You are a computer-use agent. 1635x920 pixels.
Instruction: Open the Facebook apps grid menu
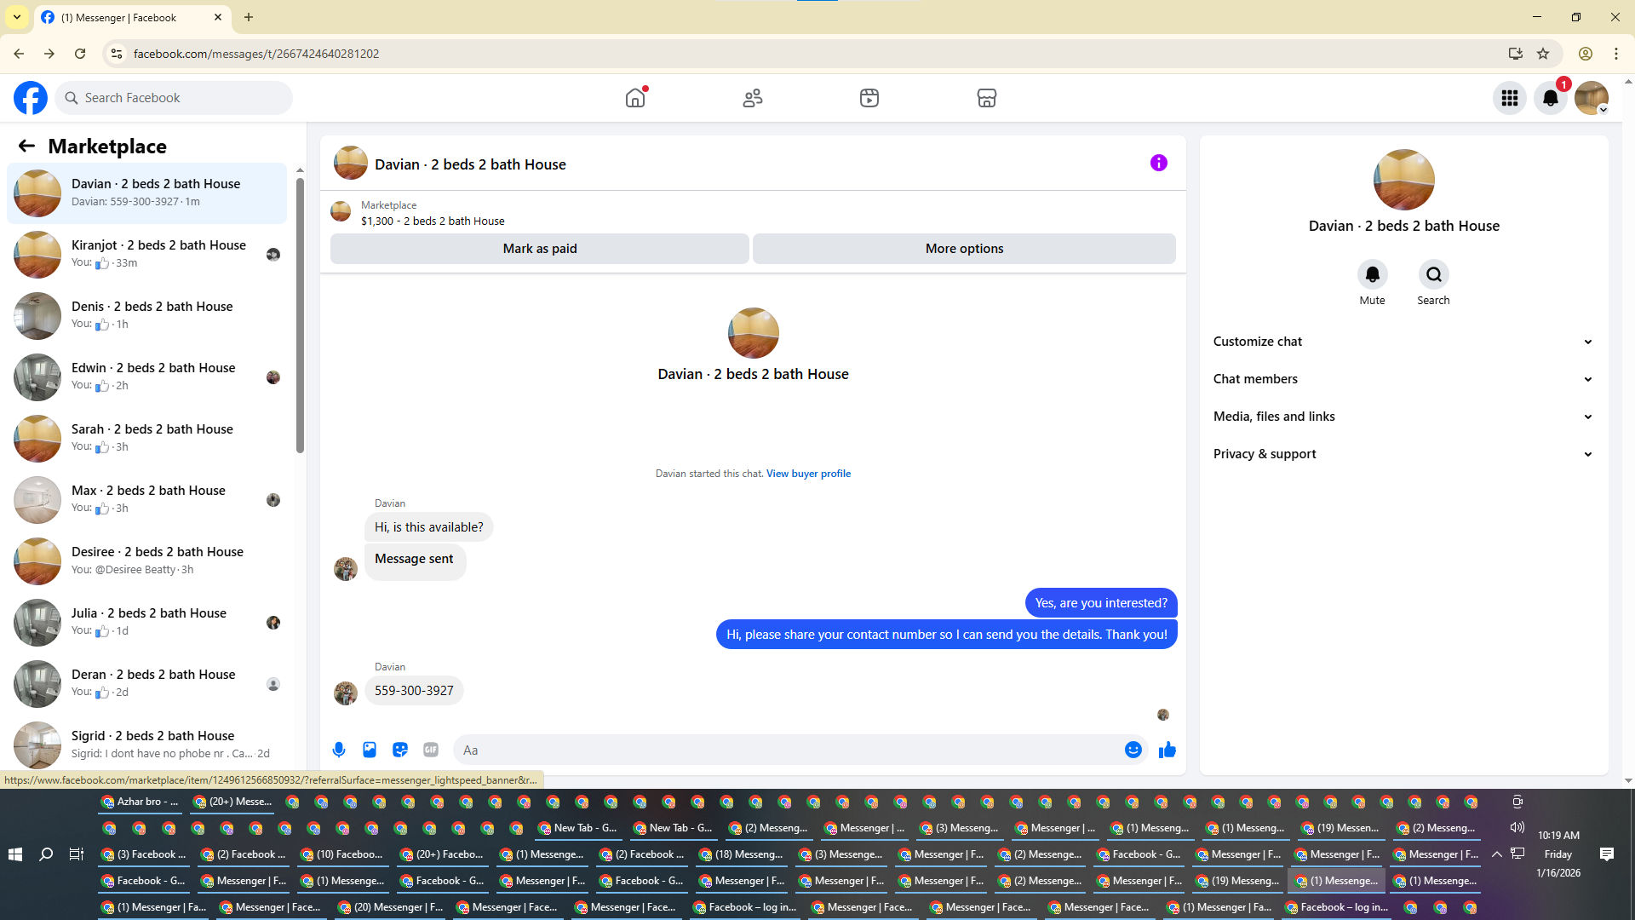1509,98
